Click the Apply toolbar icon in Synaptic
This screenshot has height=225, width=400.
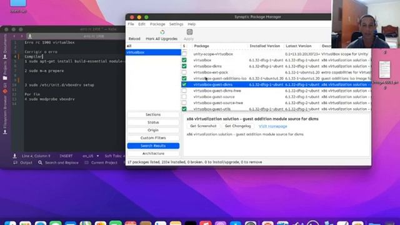point(189,32)
